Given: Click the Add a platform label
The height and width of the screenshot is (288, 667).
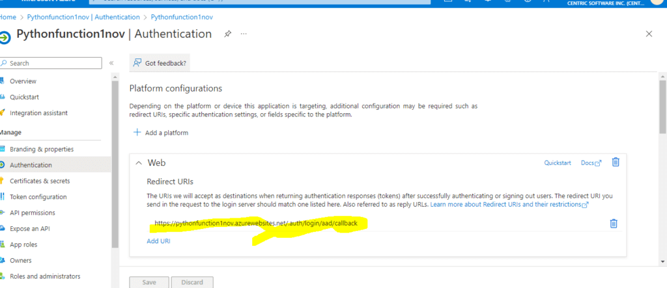Looking at the screenshot, I should tap(167, 133).
